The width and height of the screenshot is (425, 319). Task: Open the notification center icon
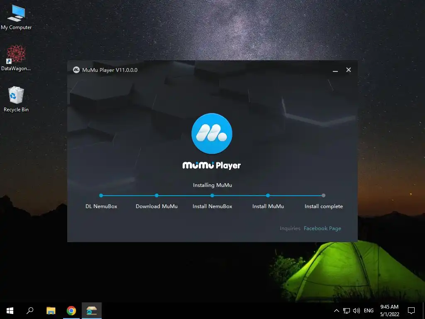(411, 311)
